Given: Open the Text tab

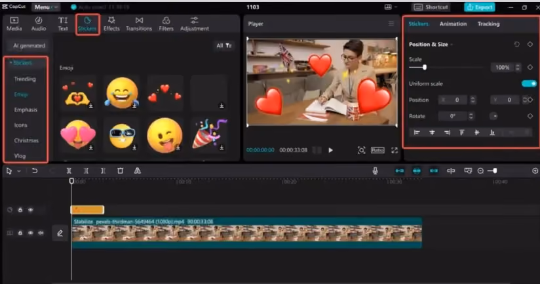Looking at the screenshot, I should [x=63, y=24].
